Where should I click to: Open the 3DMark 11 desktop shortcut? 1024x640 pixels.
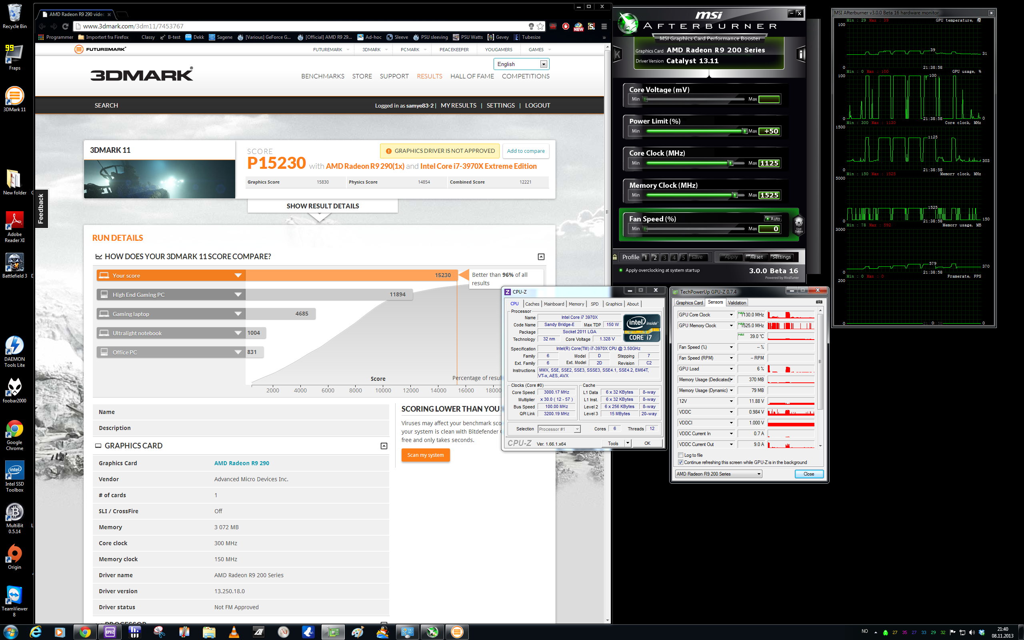(14, 99)
